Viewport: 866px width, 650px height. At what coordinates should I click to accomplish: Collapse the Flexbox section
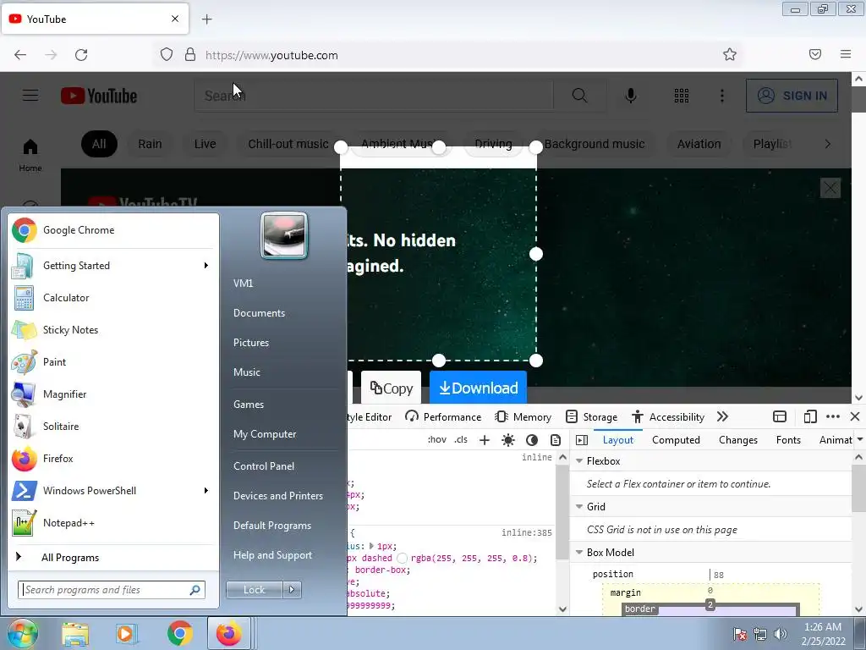pyautogui.click(x=579, y=461)
